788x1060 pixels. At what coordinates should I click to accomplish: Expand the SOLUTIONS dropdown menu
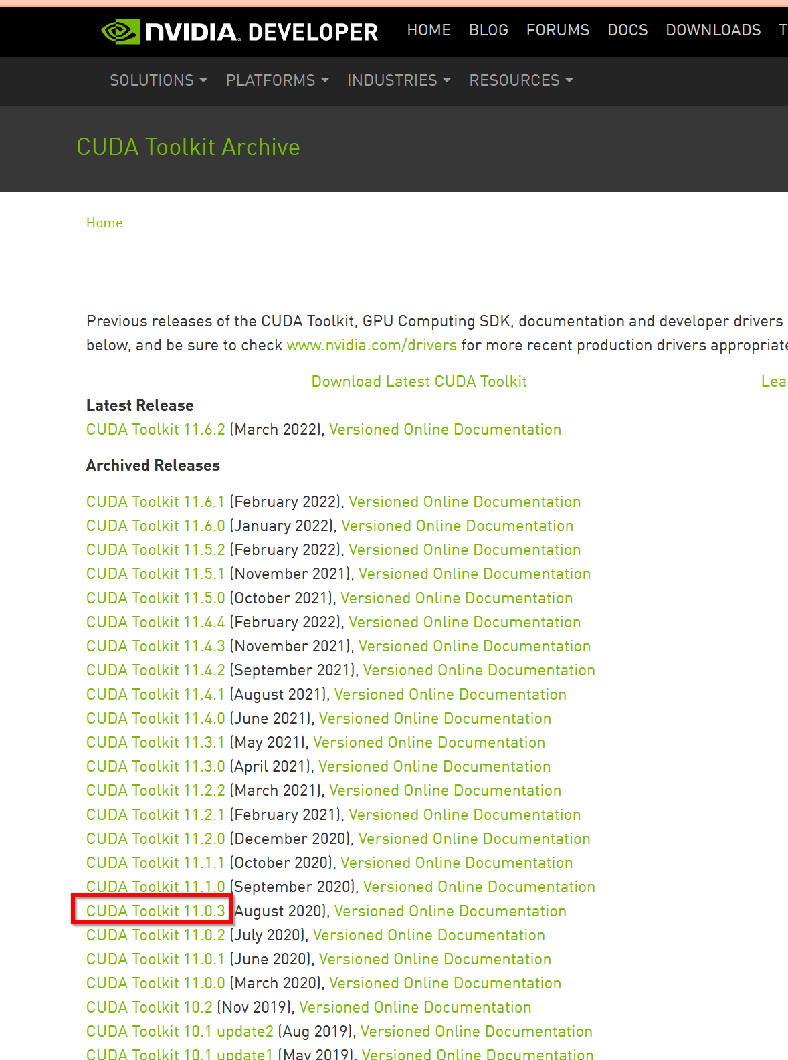pyautogui.click(x=159, y=80)
